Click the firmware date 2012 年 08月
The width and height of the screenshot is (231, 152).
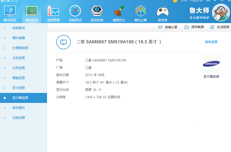[95, 75]
